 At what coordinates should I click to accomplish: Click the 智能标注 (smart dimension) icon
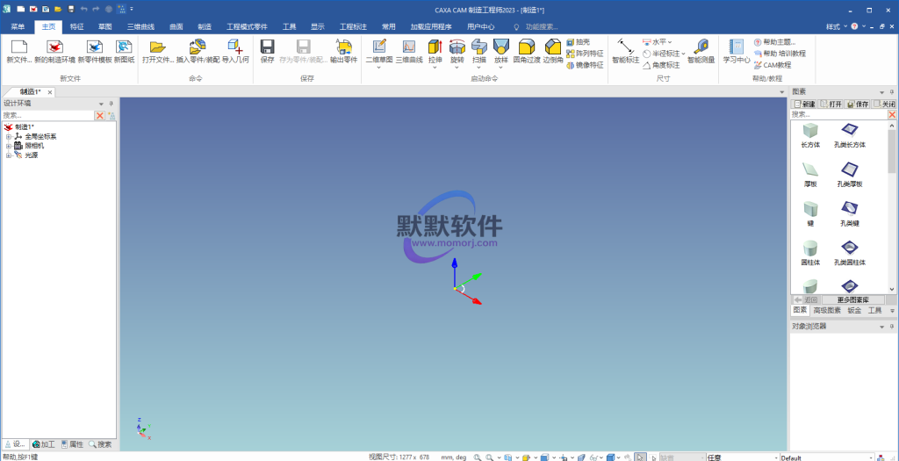coord(625,47)
